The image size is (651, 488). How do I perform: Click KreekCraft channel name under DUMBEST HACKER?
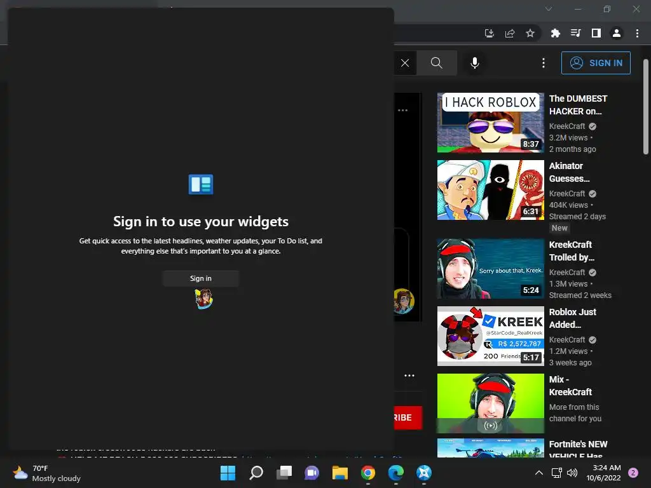point(567,126)
